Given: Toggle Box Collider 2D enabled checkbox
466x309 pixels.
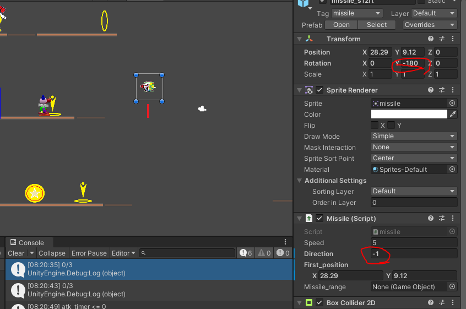Looking at the screenshot, I should 319,302.
